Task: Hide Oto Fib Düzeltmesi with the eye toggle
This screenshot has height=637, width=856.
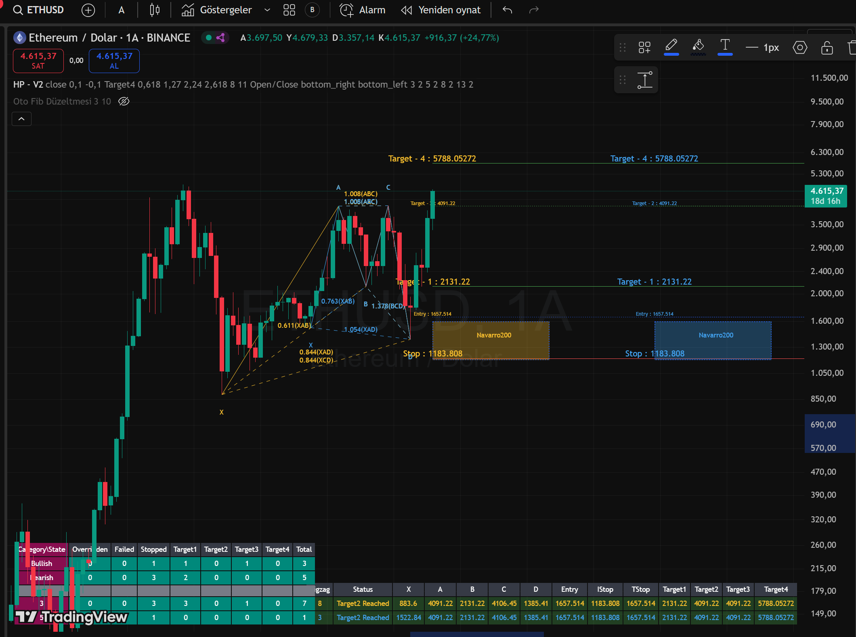Action: 124,101
